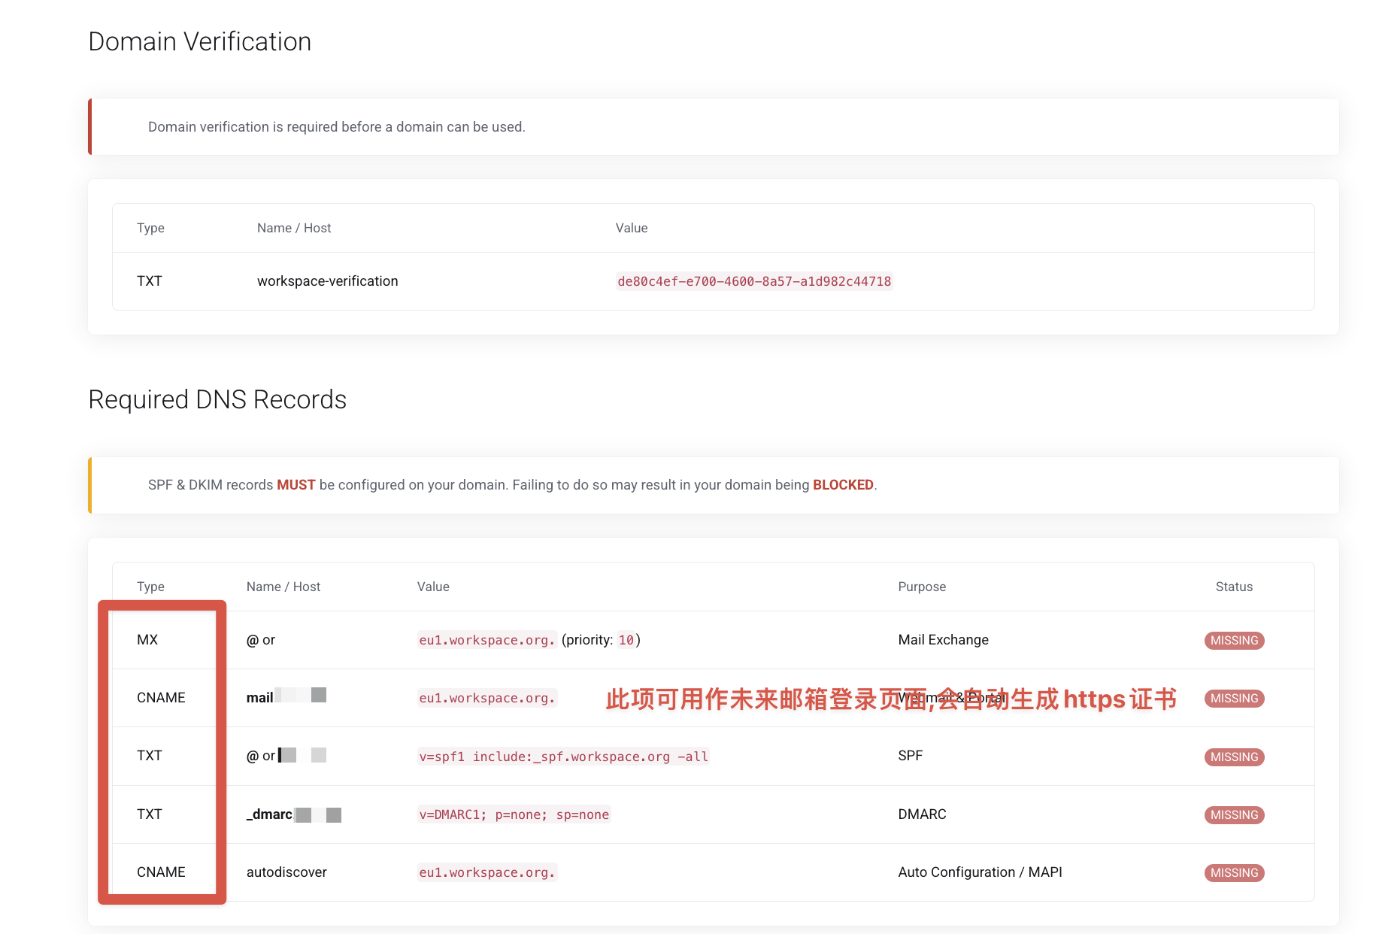The image size is (1376, 934).
Task: Click the mail host name in CNAME row
Action: coord(259,698)
